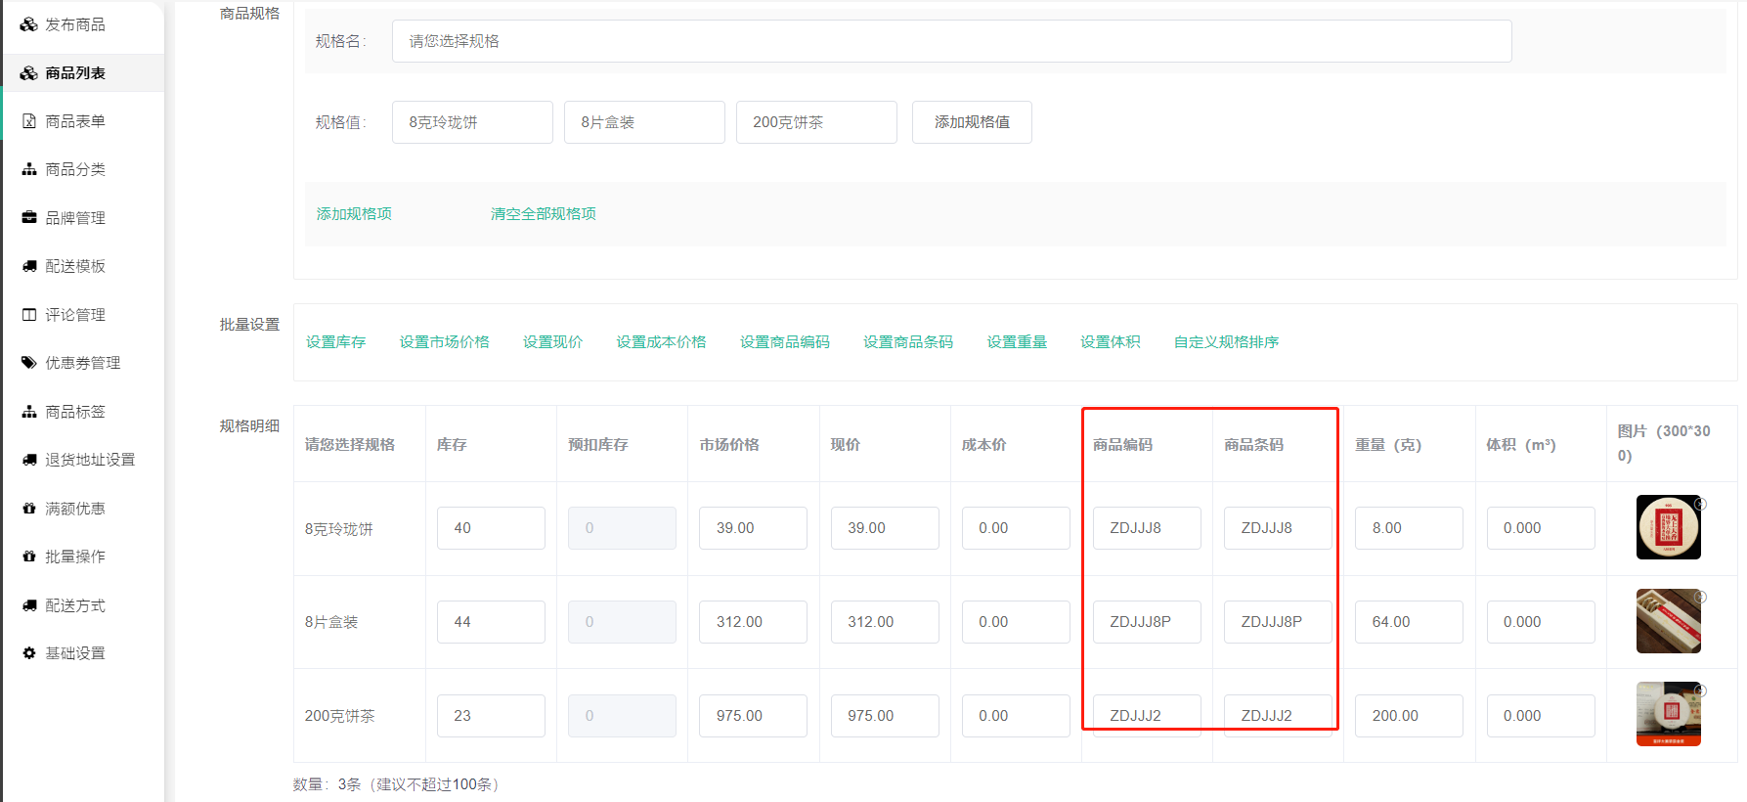Open the 规格名 spec selection dropdown
This screenshot has width=1747, height=802.
point(950,41)
